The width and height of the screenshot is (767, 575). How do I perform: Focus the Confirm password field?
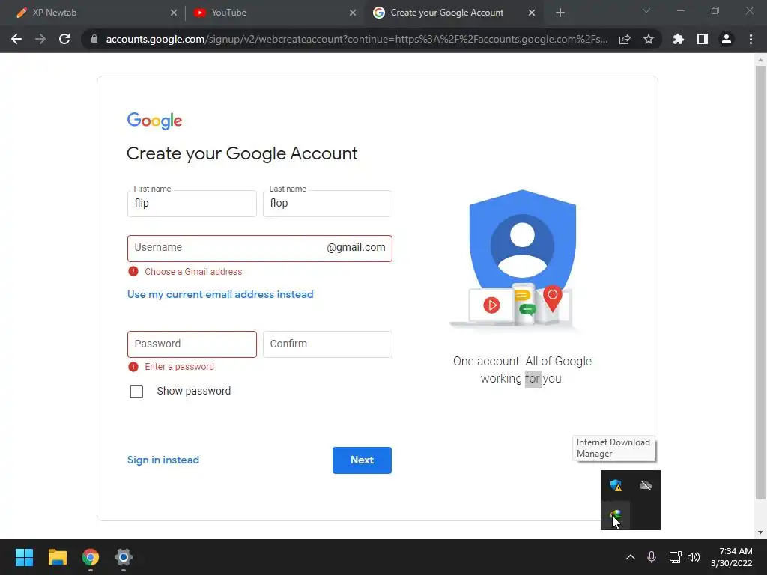[x=327, y=344]
